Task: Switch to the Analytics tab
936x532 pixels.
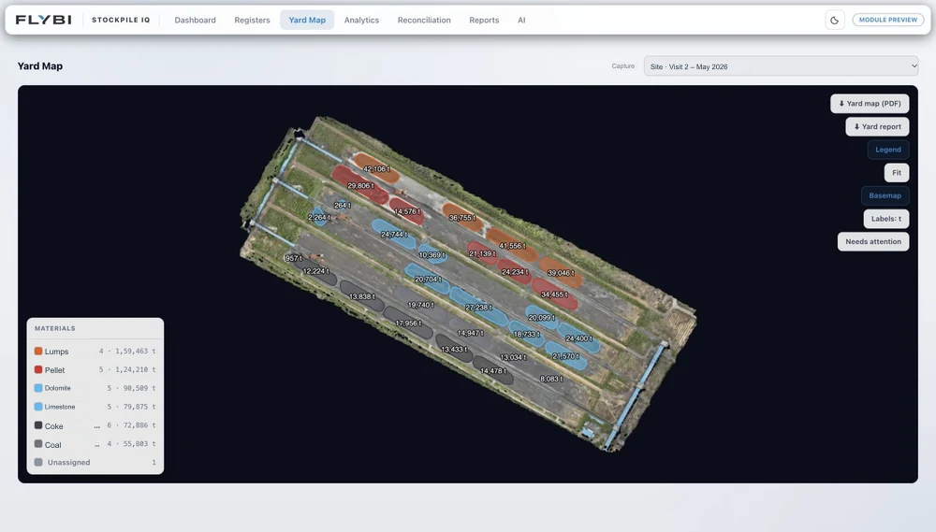Action: [x=361, y=20]
